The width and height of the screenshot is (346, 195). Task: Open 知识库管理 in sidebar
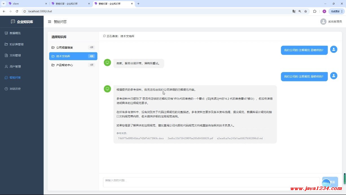point(16,44)
